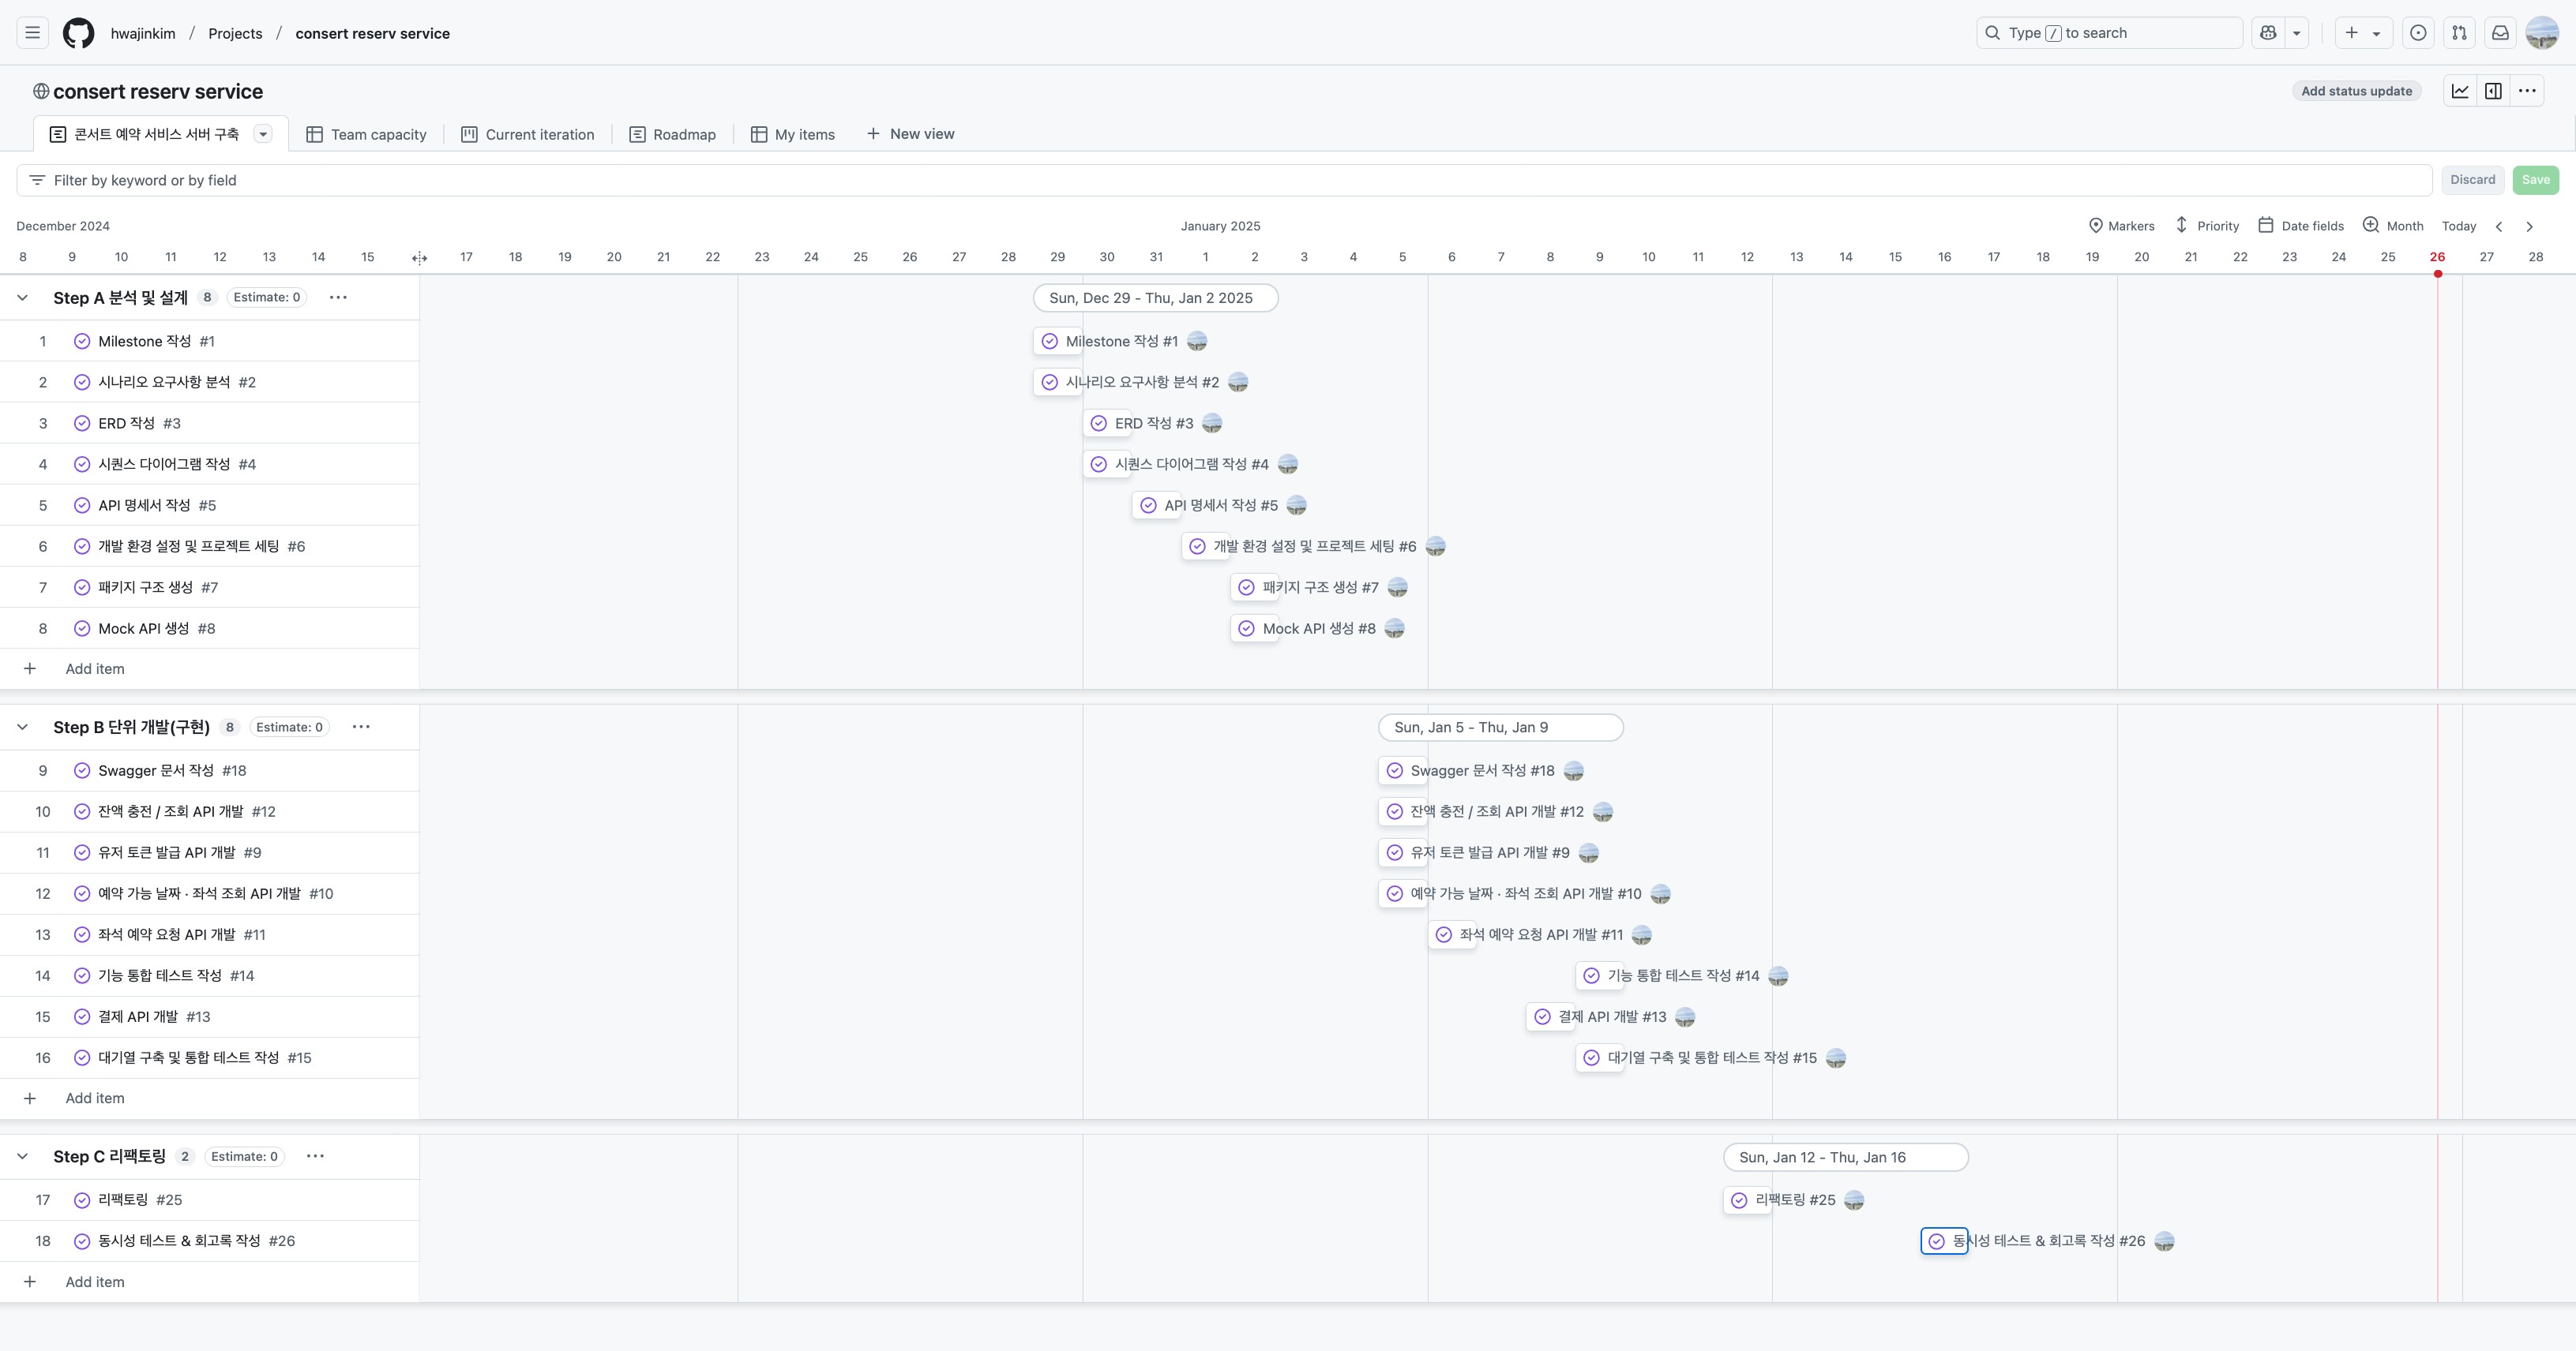
Task: Jump to Today on the timeline
Action: pos(2458,226)
